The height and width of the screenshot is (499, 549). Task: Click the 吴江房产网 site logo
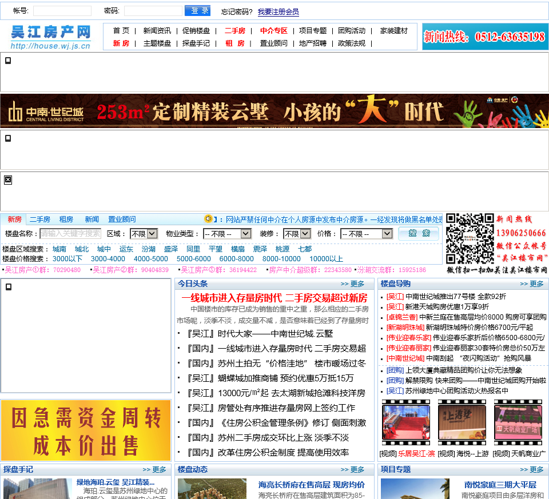pos(51,37)
